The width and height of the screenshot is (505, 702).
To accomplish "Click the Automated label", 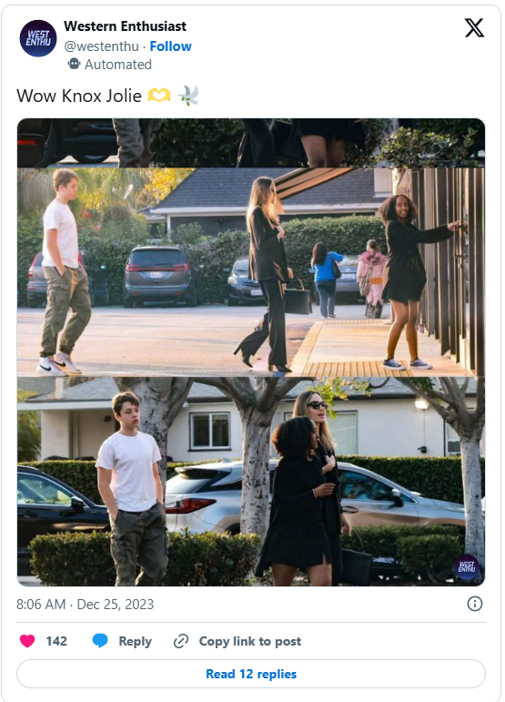I will coord(118,65).
